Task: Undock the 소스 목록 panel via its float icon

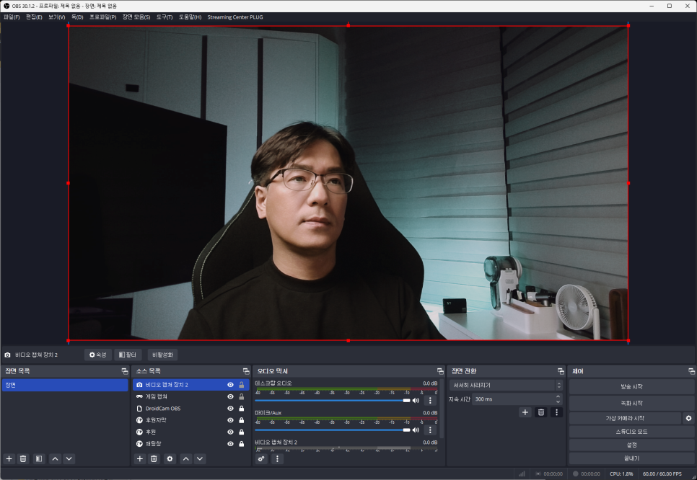Action: click(246, 371)
